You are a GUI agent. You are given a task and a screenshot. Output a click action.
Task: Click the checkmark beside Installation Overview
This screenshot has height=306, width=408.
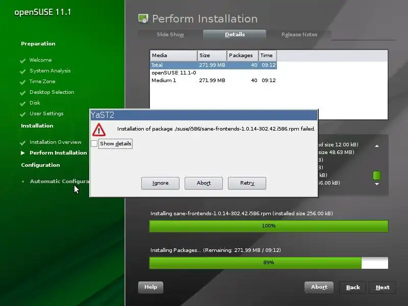coord(22,143)
